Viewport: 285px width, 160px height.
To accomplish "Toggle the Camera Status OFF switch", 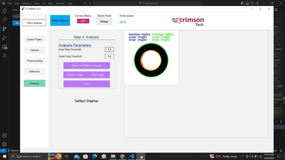I will pos(83,21).
